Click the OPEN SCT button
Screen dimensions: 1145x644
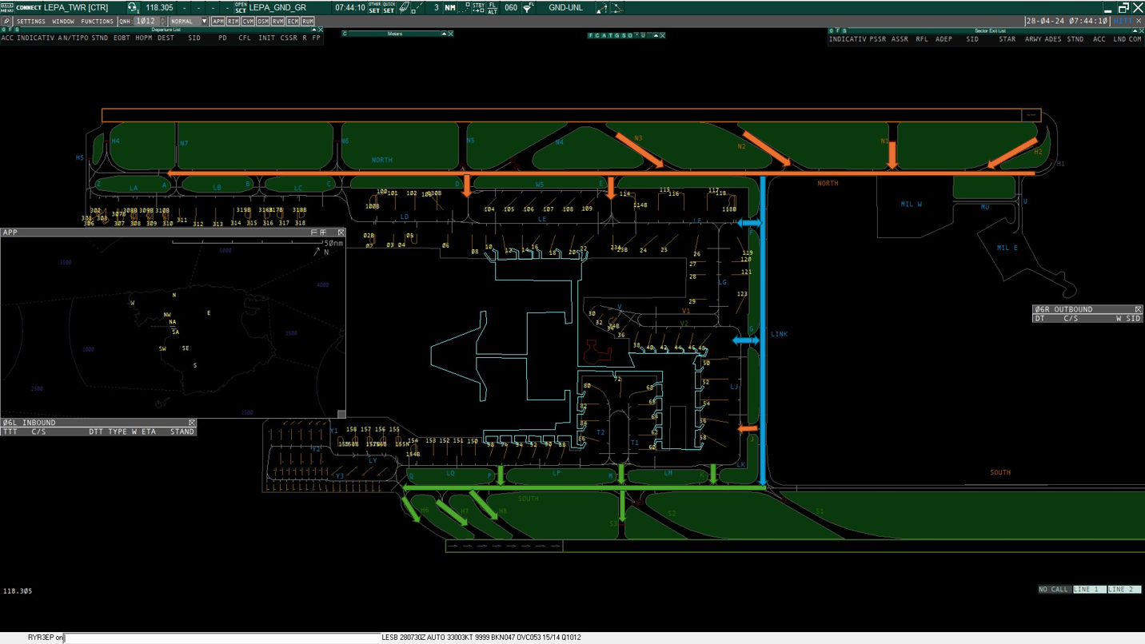(241, 8)
